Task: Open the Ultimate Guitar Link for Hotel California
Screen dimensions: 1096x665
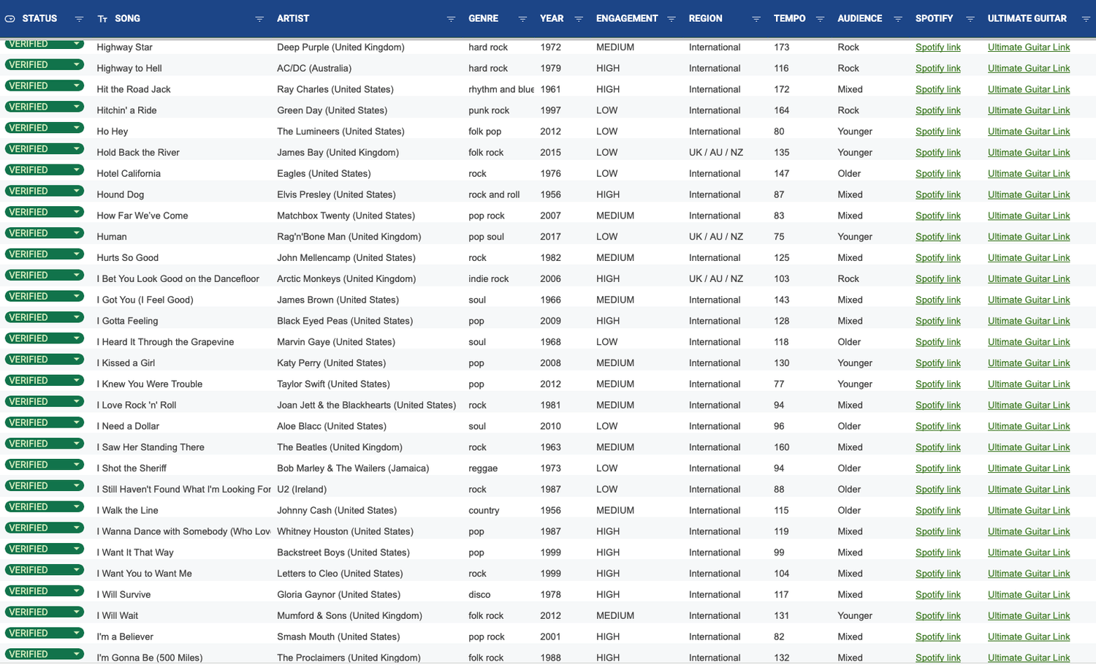Action: (1029, 174)
